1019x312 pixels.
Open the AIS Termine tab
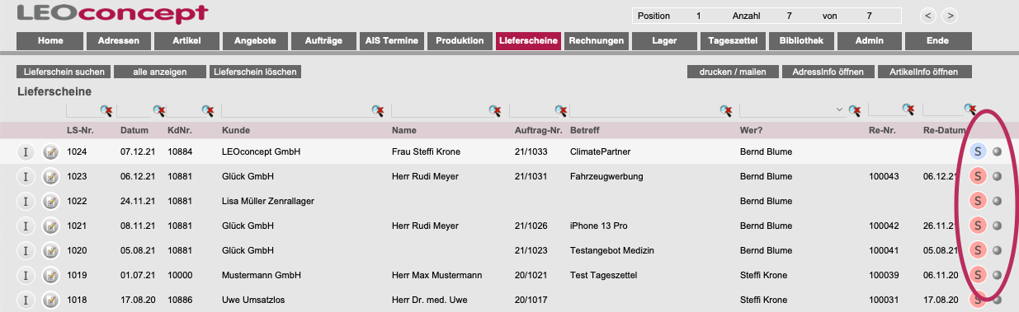click(x=393, y=40)
